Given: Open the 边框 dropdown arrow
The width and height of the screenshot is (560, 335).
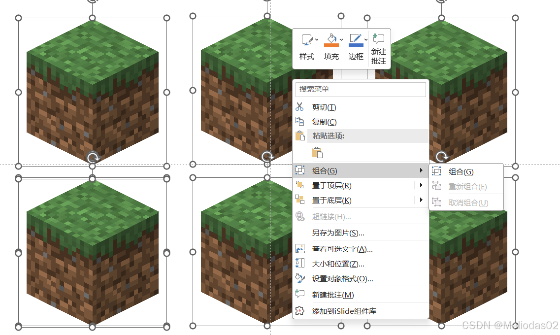Looking at the screenshot, I should pyautogui.click(x=366, y=39).
